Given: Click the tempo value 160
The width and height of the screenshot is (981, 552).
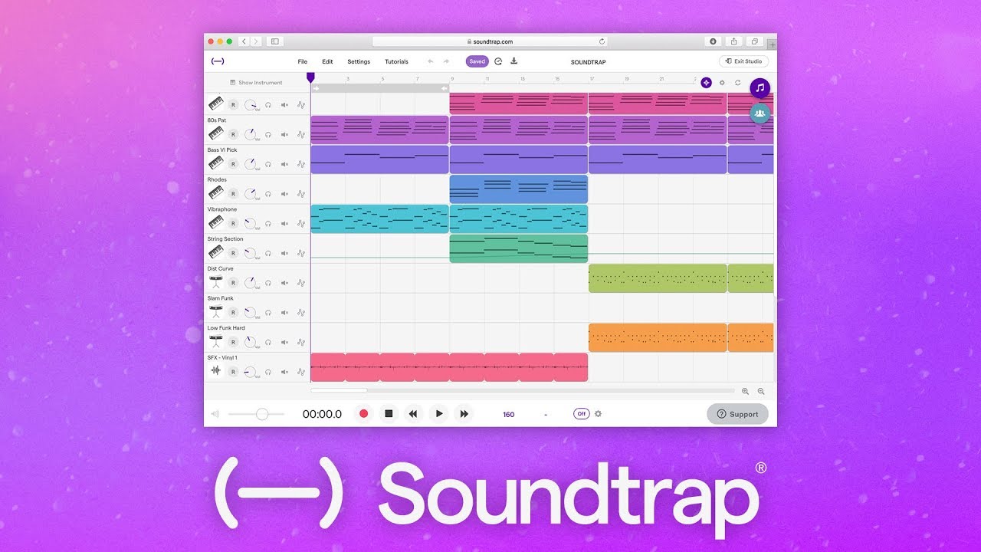Looking at the screenshot, I should pyautogui.click(x=508, y=414).
